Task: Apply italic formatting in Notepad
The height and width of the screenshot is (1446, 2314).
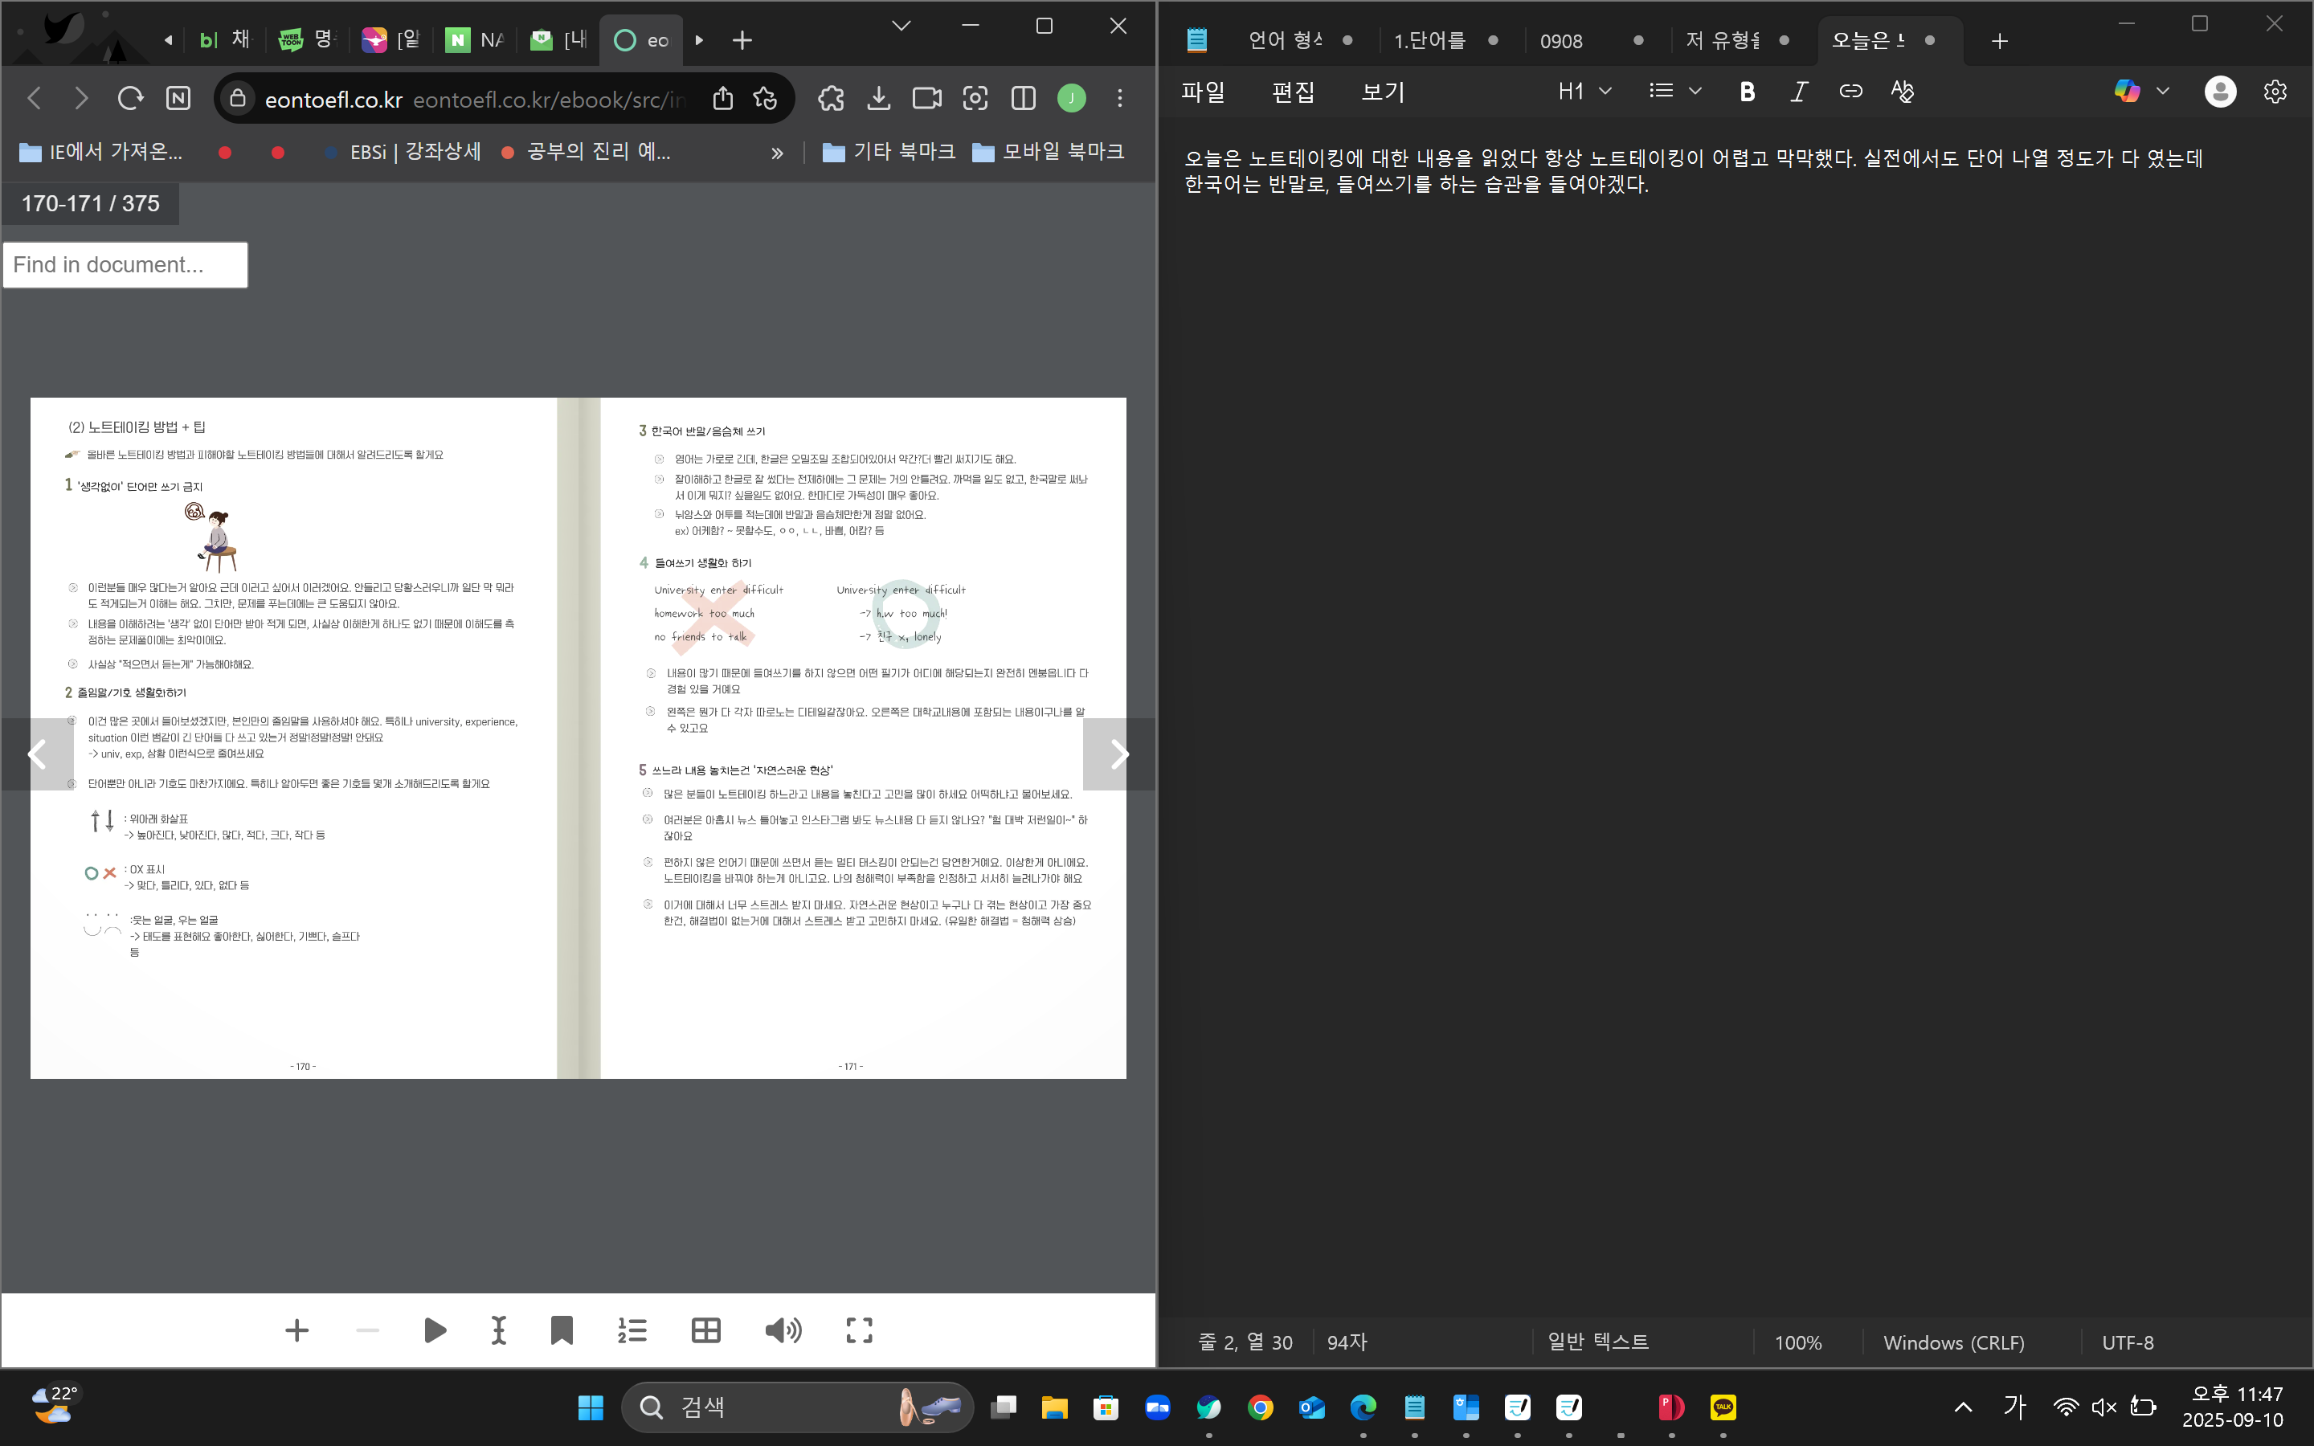Action: click(x=1799, y=92)
